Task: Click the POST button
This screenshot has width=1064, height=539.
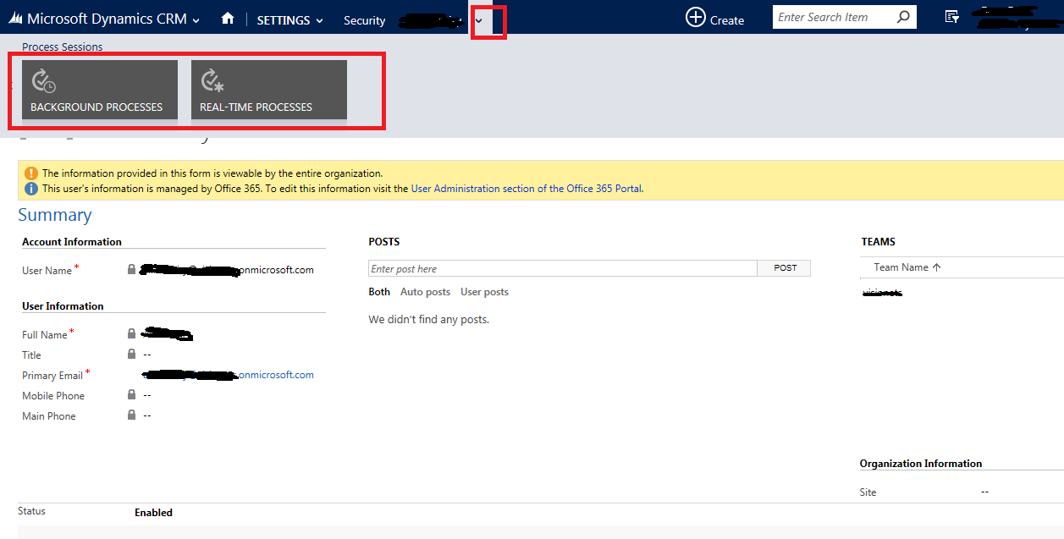Action: click(x=785, y=268)
